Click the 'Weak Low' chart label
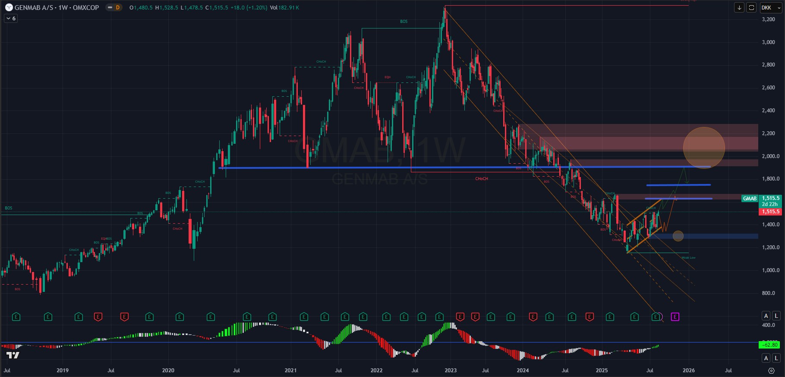This screenshot has width=785, height=377. click(688, 258)
